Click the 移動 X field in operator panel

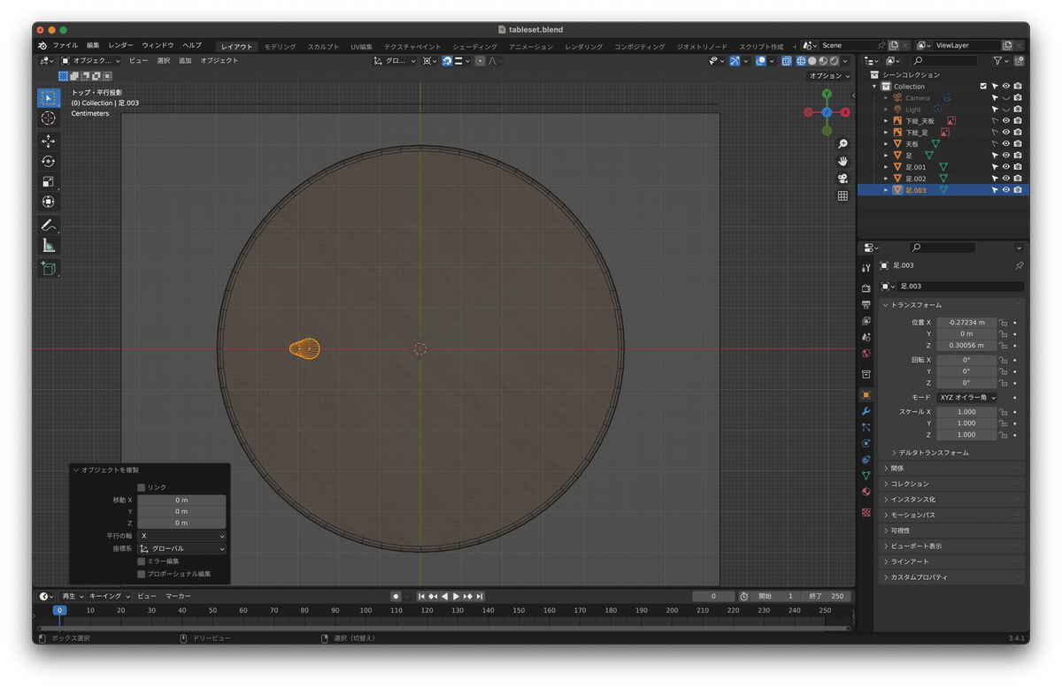[181, 500]
